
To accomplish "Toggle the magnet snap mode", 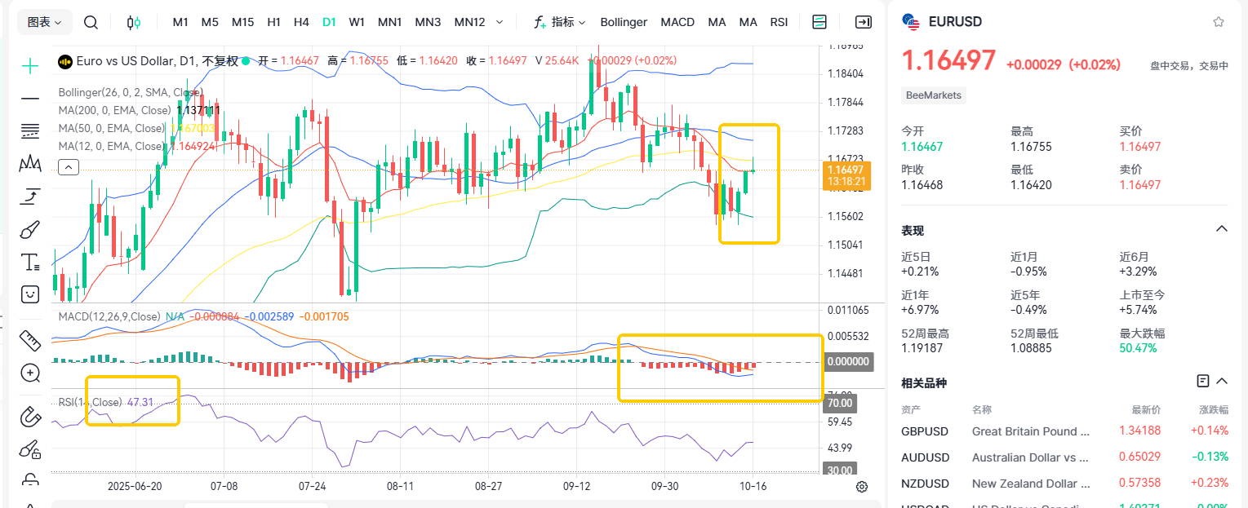I will 30,416.
